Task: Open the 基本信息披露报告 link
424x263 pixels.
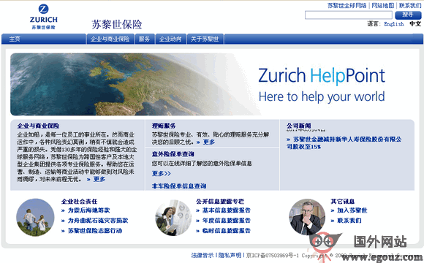Action: [x=227, y=210]
